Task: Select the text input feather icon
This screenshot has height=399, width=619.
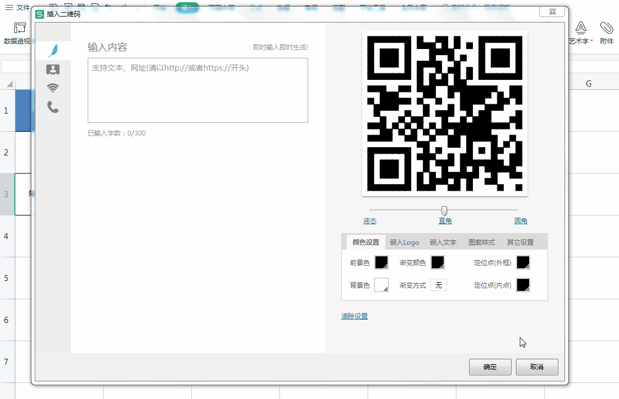Action: 53,51
